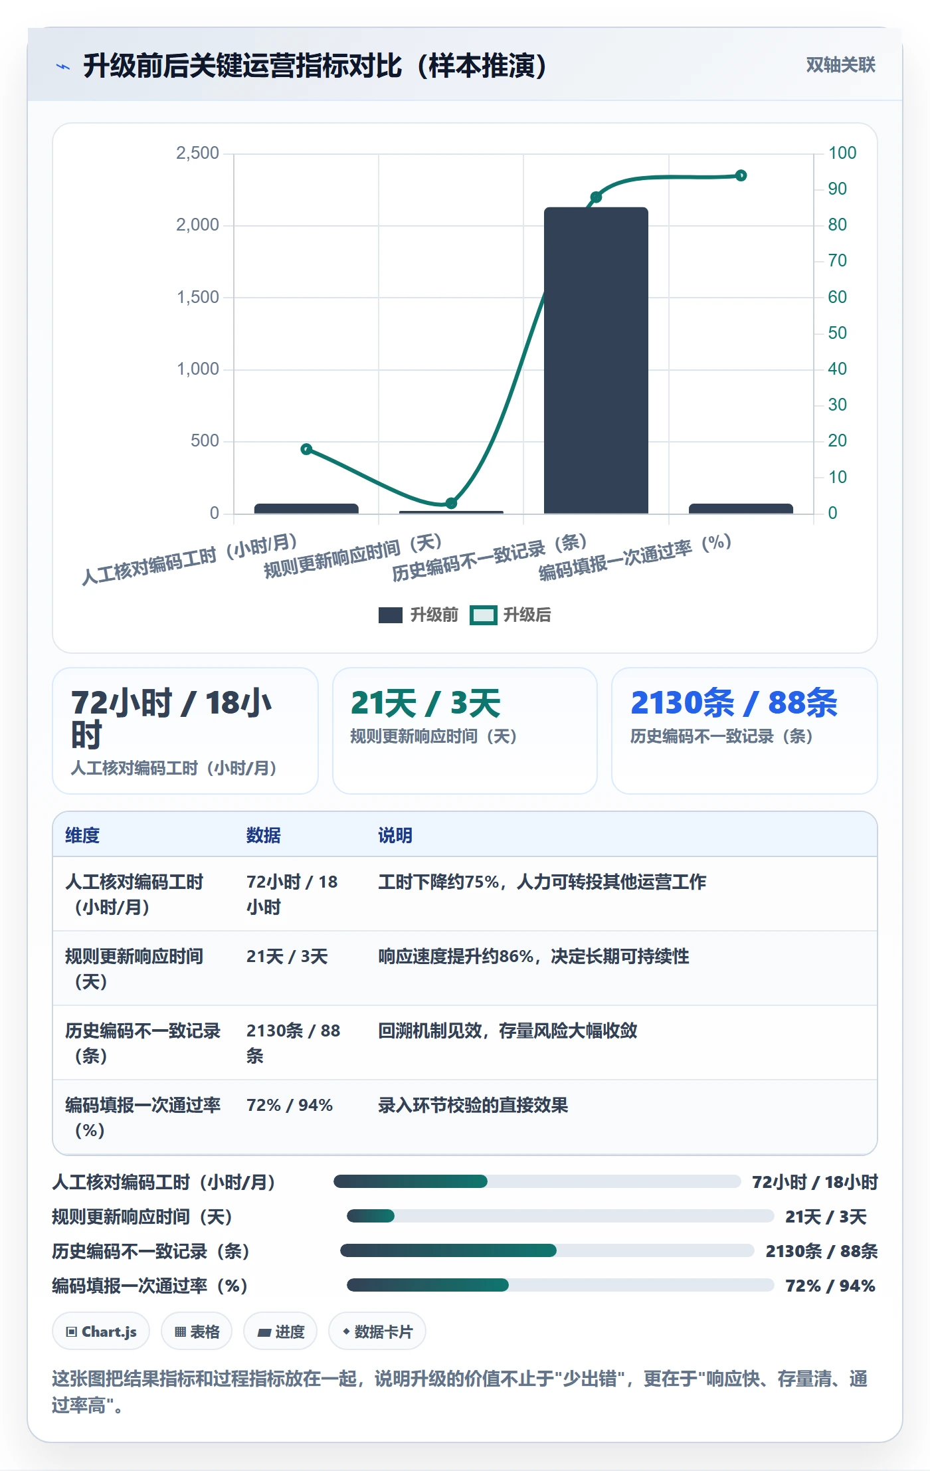930x1471 pixels.
Task: Toggle the 升级后 legend swatch
Action: point(483,615)
